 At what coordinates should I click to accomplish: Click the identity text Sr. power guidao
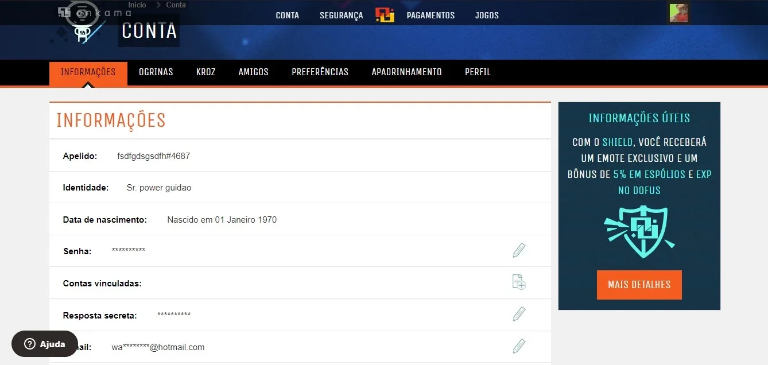coord(159,188)
